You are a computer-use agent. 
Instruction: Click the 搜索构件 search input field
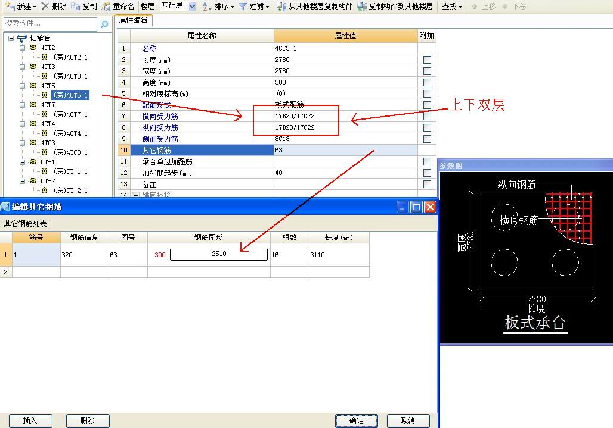click(50, 24)
